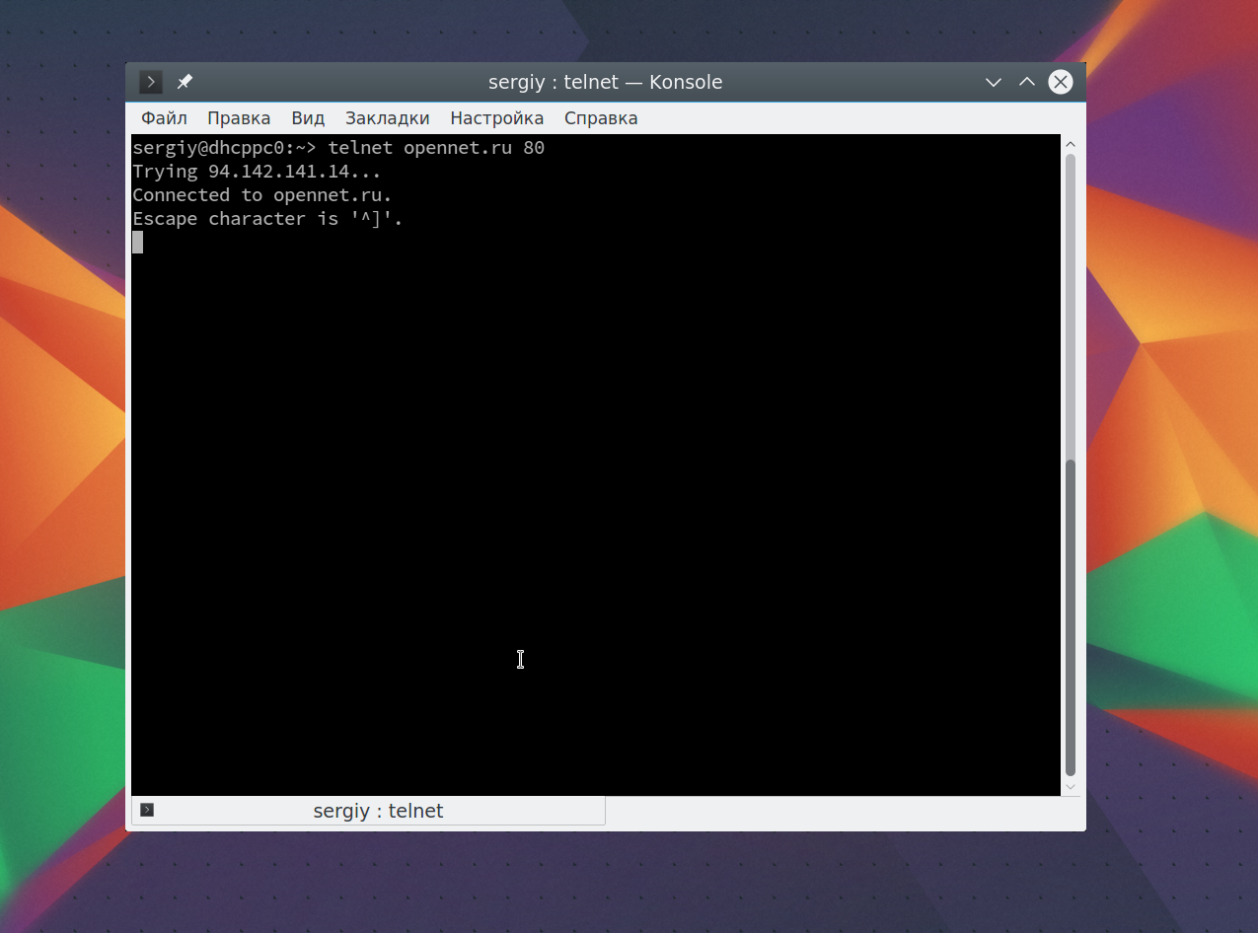Maximize the Konsole window
This screenshot has height=933, width=1258.
[x=1027, y=82]
